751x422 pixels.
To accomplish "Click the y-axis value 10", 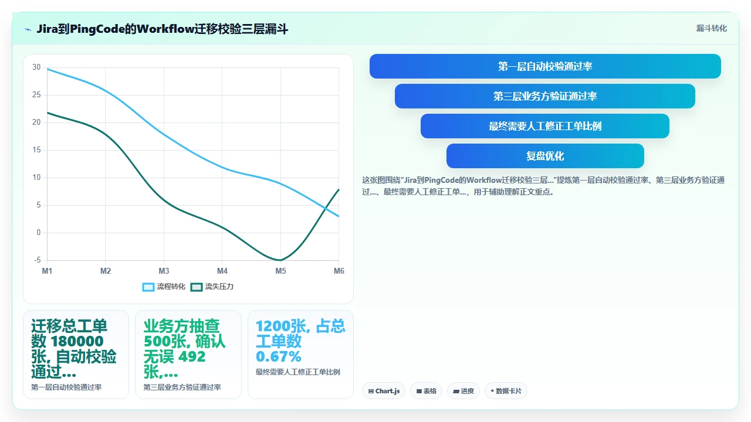I will point(36,178).
